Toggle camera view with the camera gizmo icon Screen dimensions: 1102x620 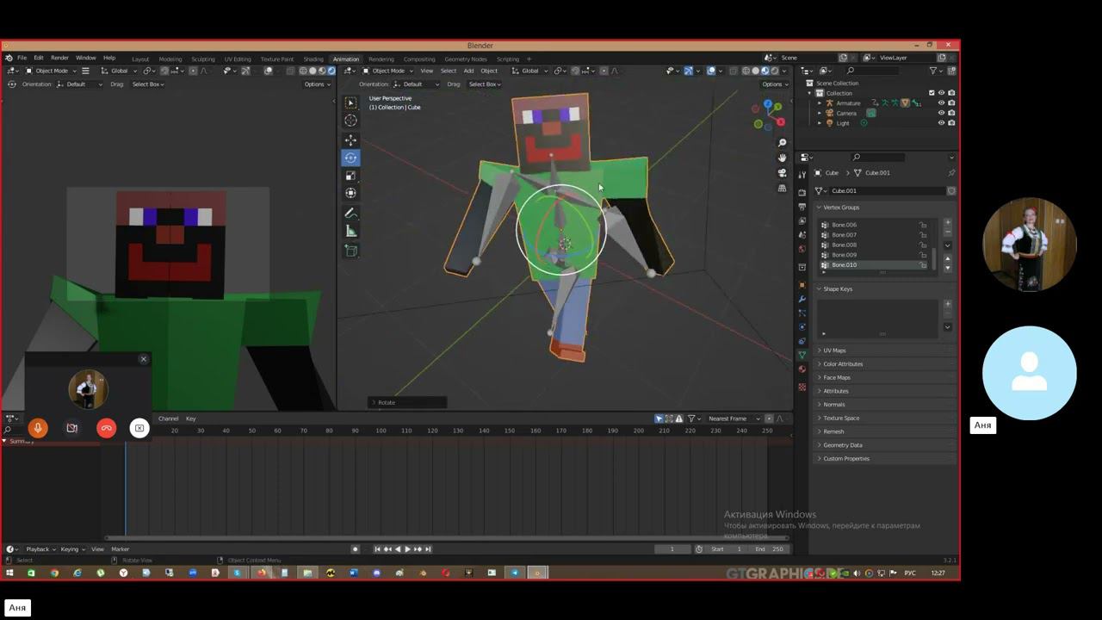(x=782, y=173)
